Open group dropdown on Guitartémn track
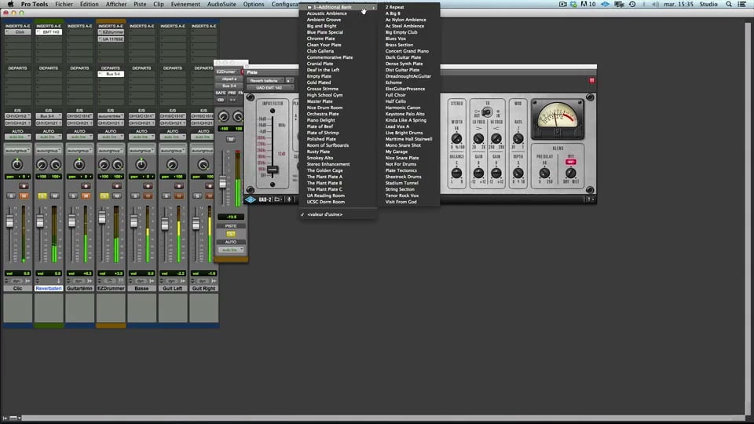 (79, 151)
